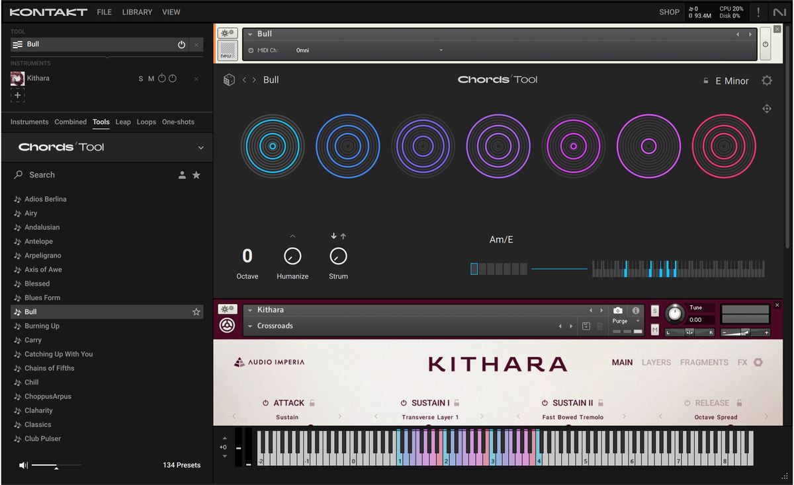Collapse the Chords Tool preset browser chevron

click(x=200, y=147)
